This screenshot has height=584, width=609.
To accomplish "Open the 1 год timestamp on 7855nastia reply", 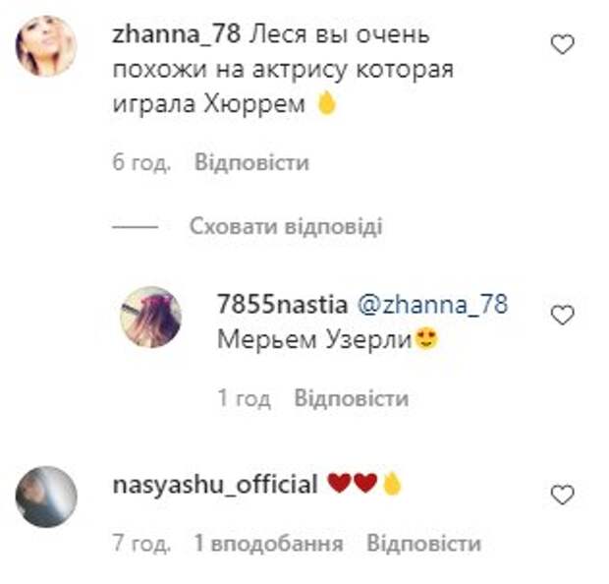I will click(x=245, y=398).
